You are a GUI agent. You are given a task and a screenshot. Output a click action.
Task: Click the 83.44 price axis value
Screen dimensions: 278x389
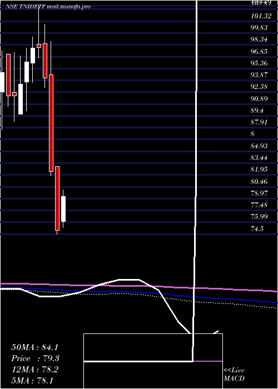pos(259,157)
